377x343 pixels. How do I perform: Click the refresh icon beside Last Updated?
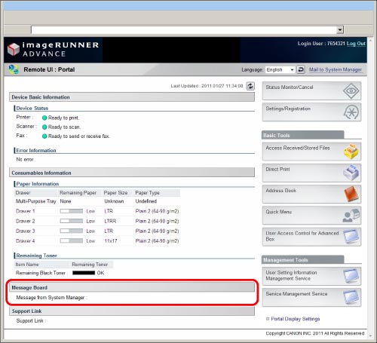pyautogui.click(x=250, y=86)
